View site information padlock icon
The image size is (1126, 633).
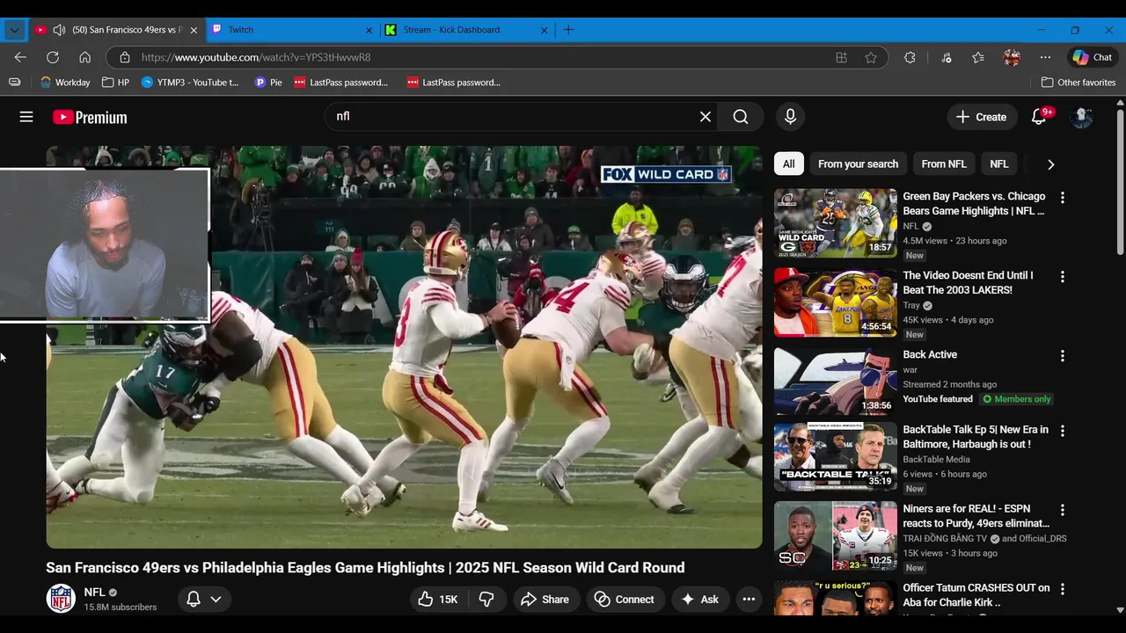(124, 57)
